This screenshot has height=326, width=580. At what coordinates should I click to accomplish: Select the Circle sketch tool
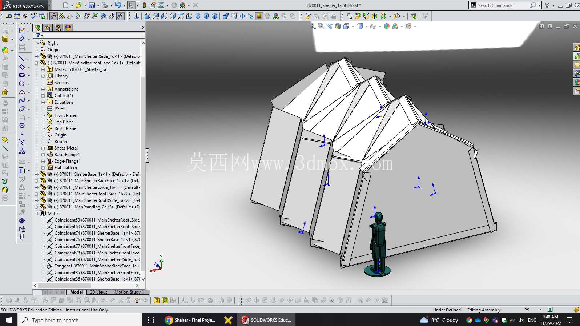tap(22, 84)
